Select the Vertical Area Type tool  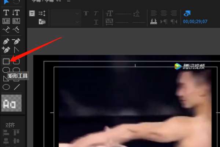[16, 21]
